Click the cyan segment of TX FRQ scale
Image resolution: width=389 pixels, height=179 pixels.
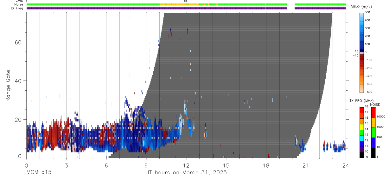(362, 138)
